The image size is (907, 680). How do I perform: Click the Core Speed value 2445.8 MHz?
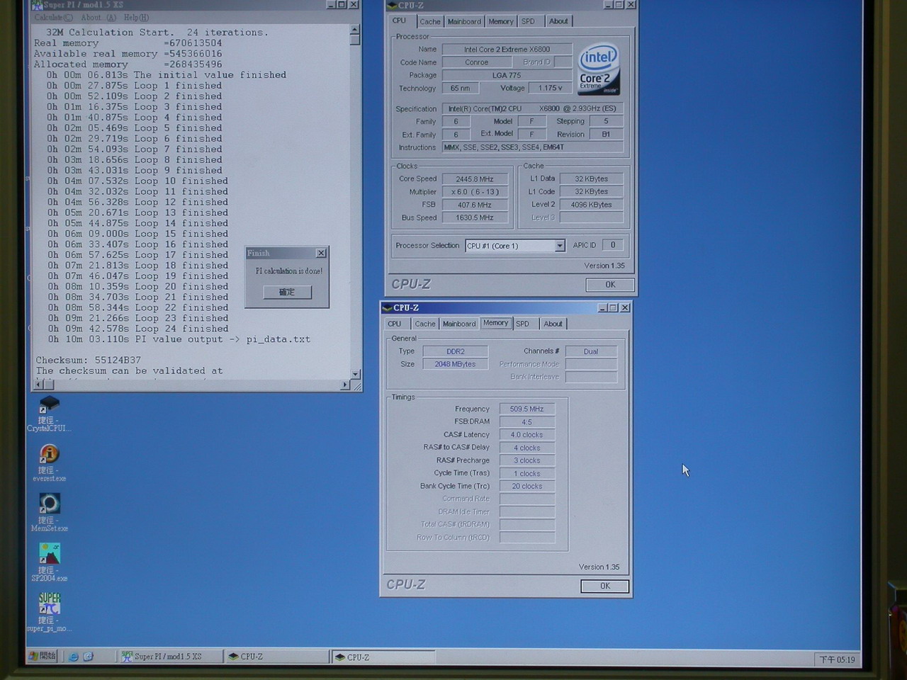(x=475, y=179)
